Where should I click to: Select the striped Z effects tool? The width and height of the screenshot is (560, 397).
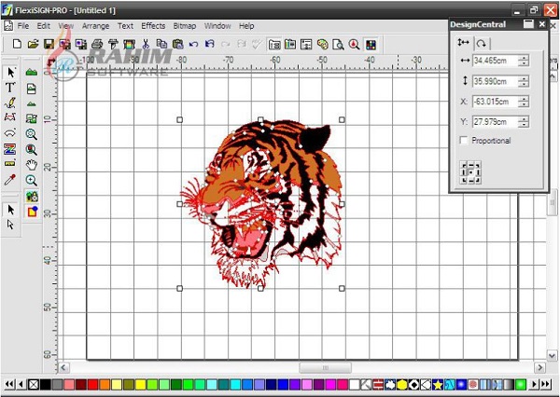[x=9, y=149]
